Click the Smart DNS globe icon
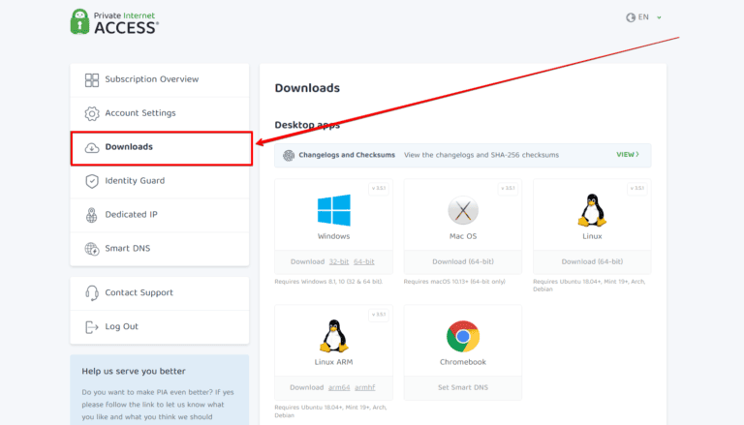This screenshot has height=425, width=744. [x=92, y=249]
